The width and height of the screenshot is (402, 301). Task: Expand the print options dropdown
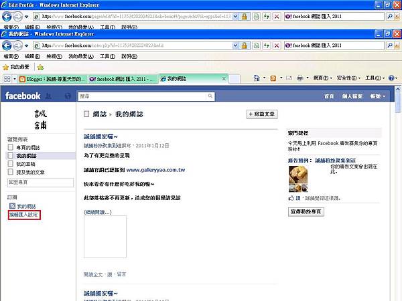point(308,78)
